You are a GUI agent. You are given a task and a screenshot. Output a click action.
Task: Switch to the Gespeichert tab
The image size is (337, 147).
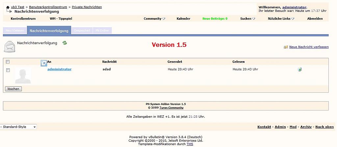pyautogui.click(x=82, y=31)
